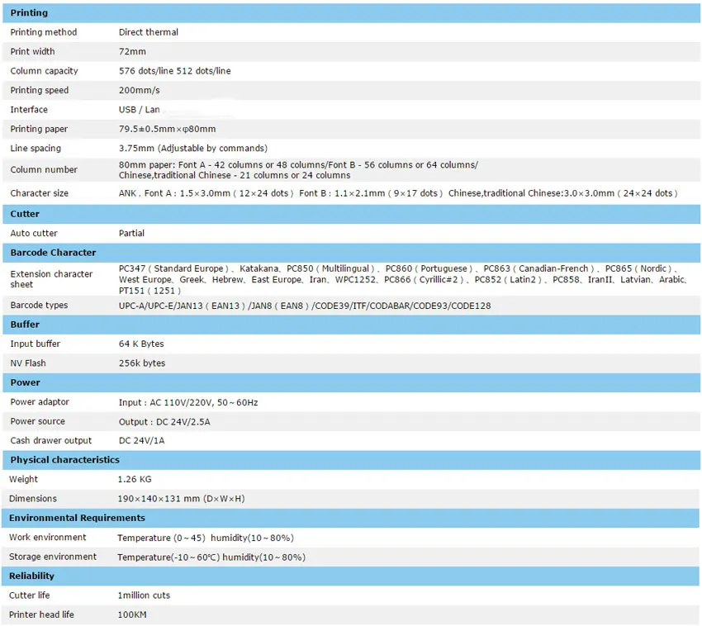Click the 'Work environment' label
The image size is (702, 626).
click(47, 538)
